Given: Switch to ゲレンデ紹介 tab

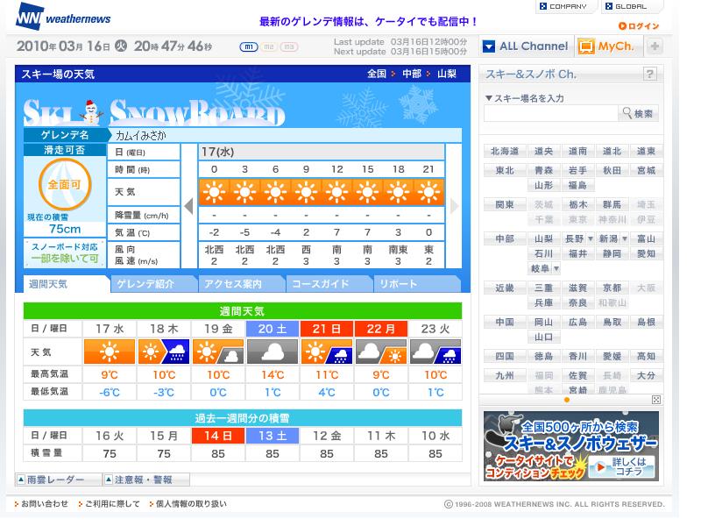Looking at the screenshot, I should click(x=153, y=284).
